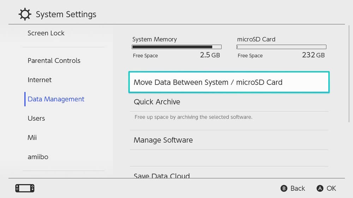
Task: Open the Users settings section
Action: [36, 119]
